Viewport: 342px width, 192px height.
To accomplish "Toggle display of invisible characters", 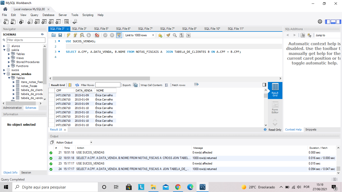I will (x=182, y=35).
